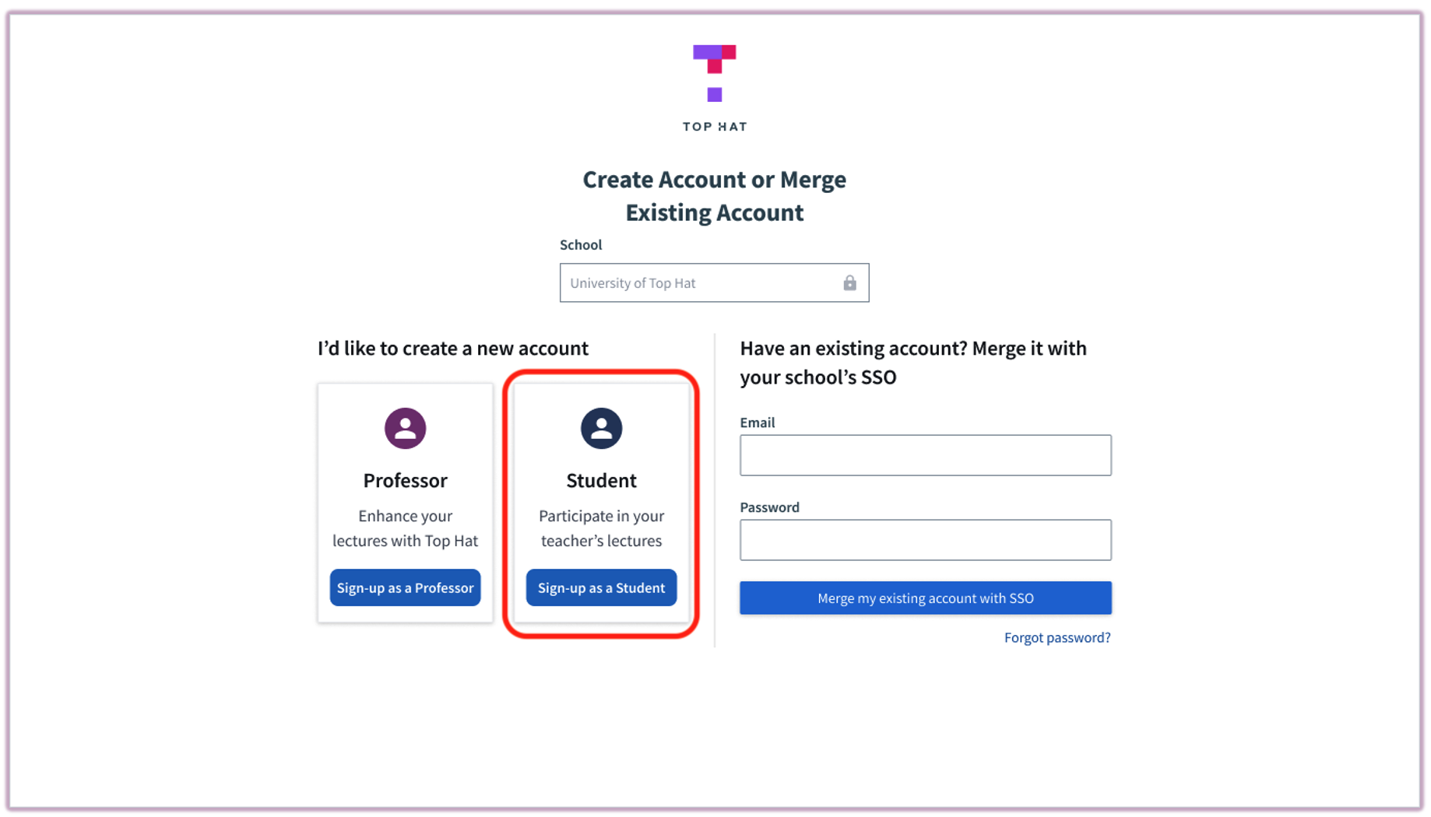Click the School field label
Viewport: 1431px width, 817px height.
(x=581, y=244)
